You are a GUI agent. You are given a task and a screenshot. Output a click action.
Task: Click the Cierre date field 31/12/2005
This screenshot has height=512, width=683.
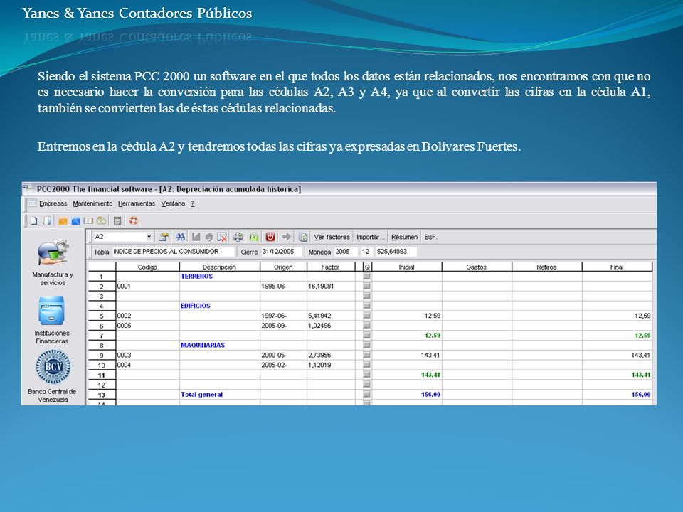tap(282, 252)
